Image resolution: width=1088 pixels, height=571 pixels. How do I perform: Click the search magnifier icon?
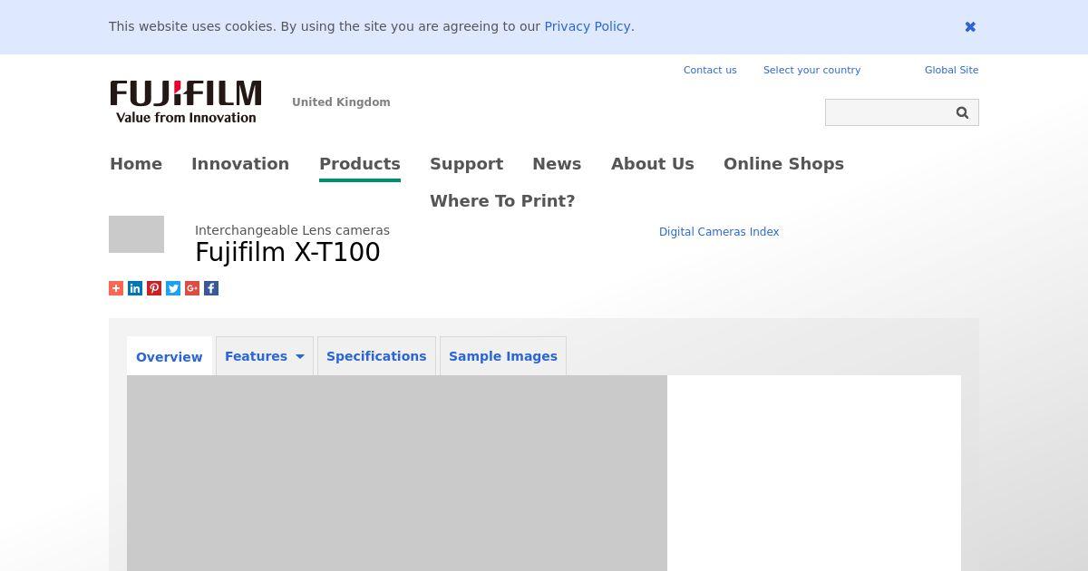963,112
